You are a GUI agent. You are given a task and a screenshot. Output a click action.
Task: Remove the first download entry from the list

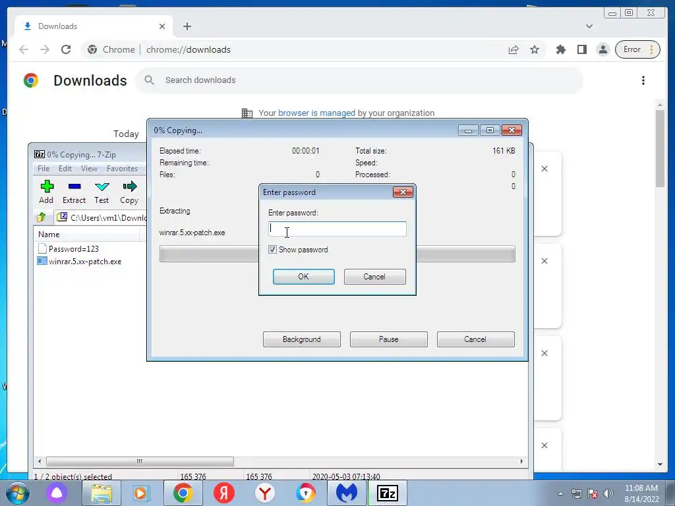tap(544, 169)
